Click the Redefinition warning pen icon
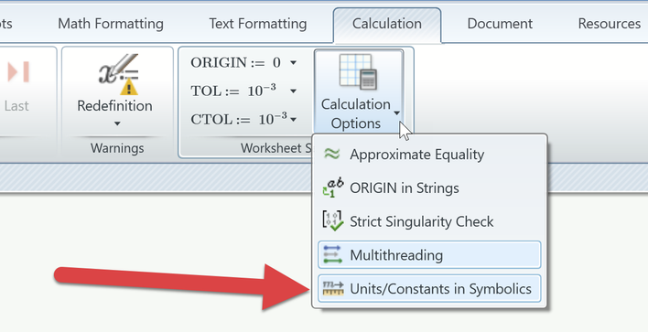Viewport: 648px width, 332px height. point(119,75)
